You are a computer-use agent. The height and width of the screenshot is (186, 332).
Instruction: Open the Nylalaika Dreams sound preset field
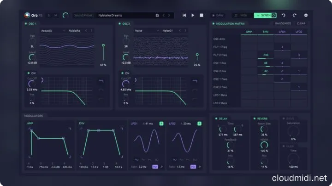pyautogui.click(x=125, y=15)
